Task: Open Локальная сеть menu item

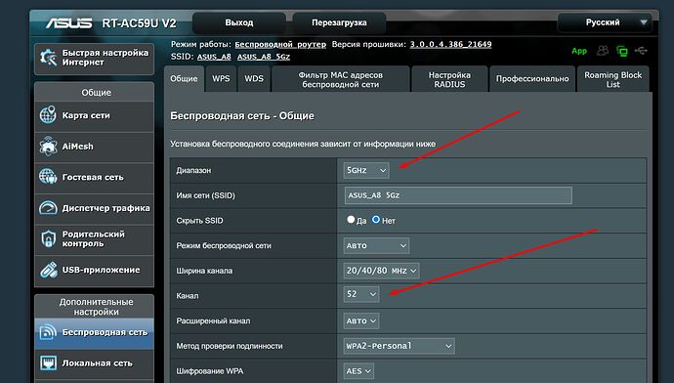Action: tap(94, 363)
